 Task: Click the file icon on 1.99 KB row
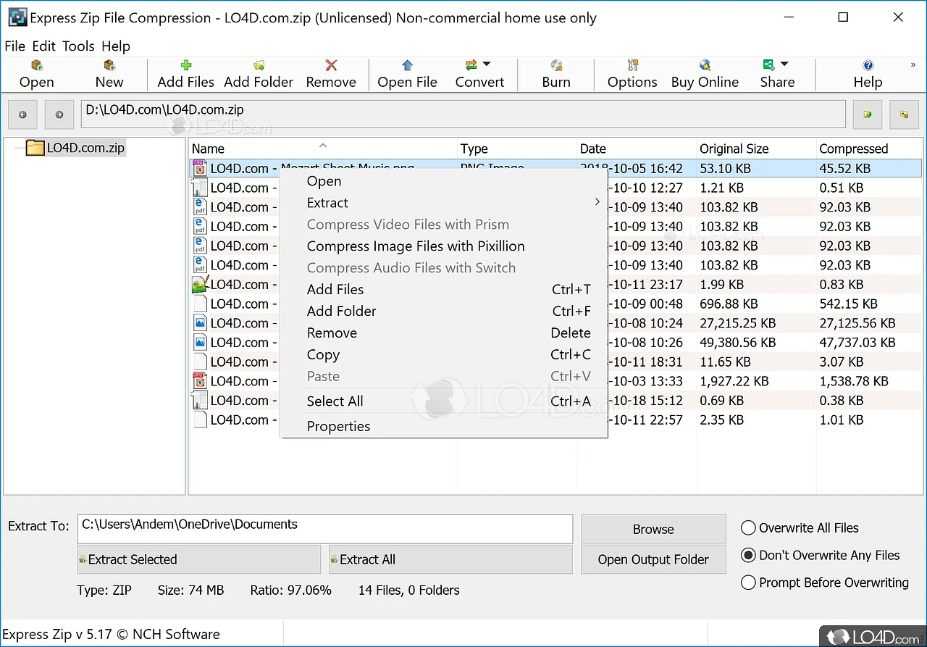click(x=200, y=284)
